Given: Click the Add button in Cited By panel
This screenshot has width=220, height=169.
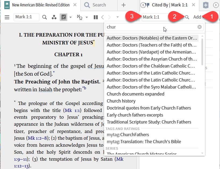Looking at the screenshot, I should click(x=198, y=17).
